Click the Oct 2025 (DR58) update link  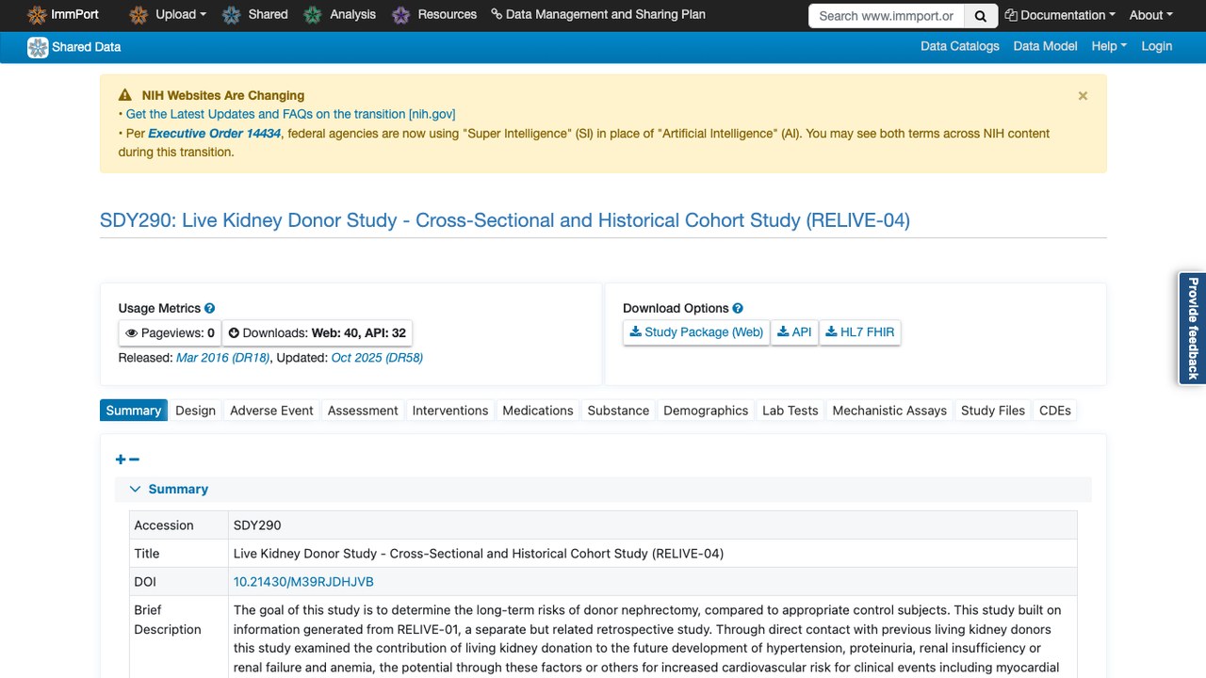[377, 358]
